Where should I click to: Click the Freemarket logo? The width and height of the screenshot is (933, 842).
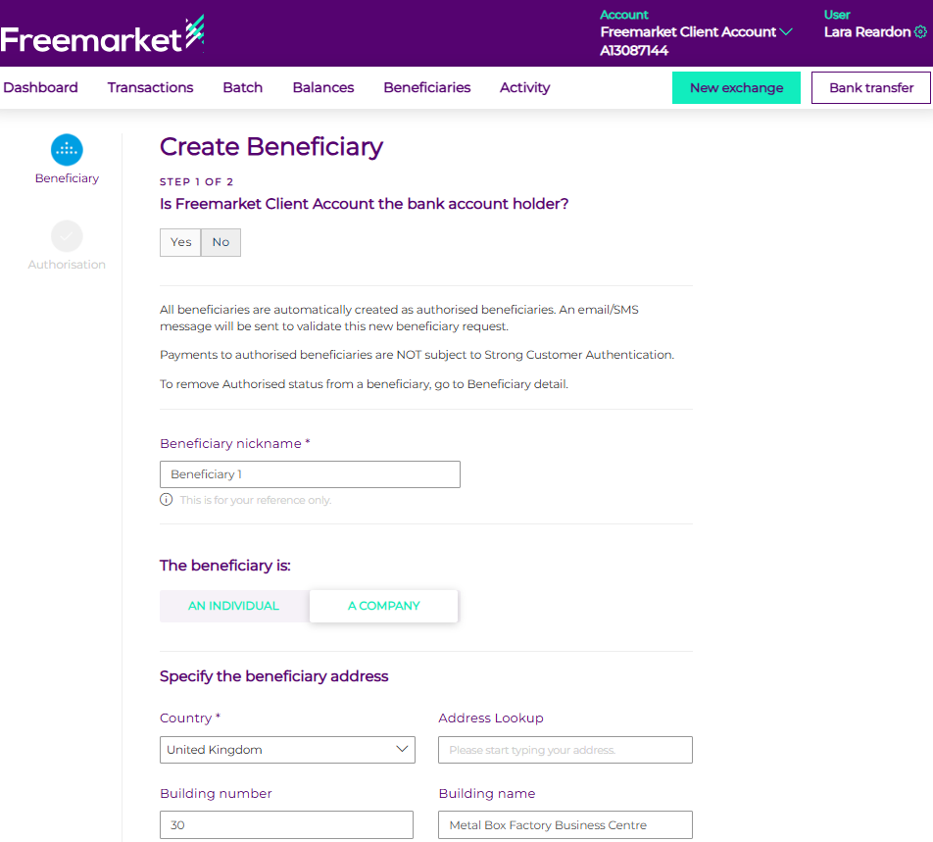(102, 38)
